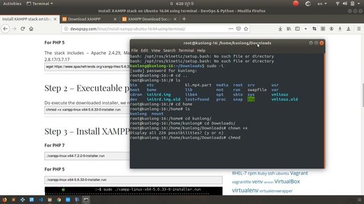364x204 pixels.
Task: Click the red recording indicator
Action: coord(296,3)
